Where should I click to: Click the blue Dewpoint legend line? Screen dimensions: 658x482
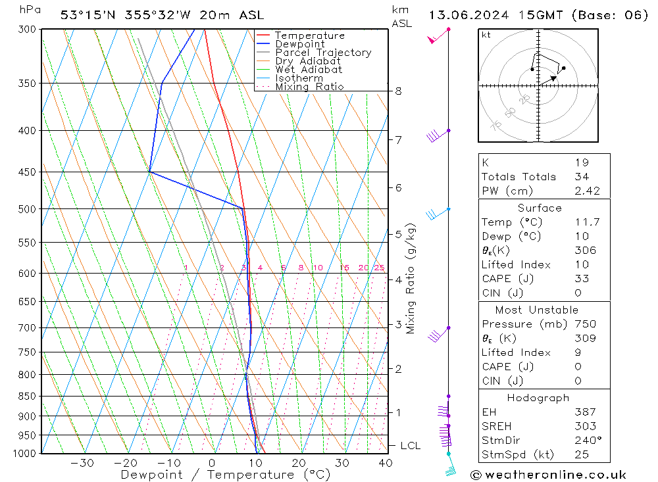pos(263,43)
